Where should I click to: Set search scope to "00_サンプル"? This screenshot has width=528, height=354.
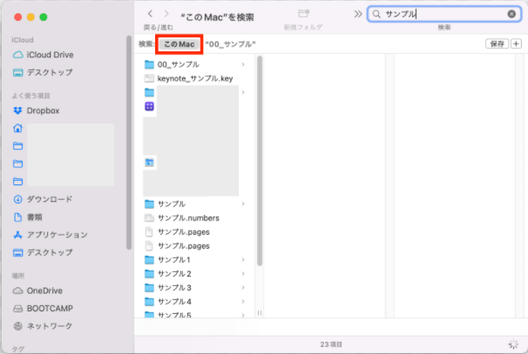pyautogui.click(x=230, y=44)
